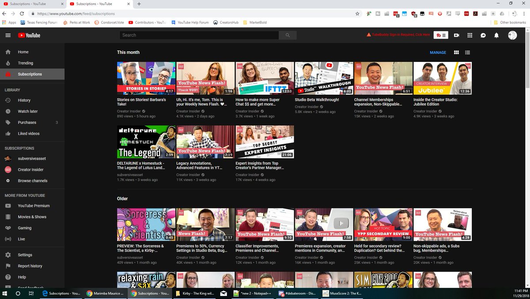
Task: Switch subscriptions to list view
Action: click(467, 53)
